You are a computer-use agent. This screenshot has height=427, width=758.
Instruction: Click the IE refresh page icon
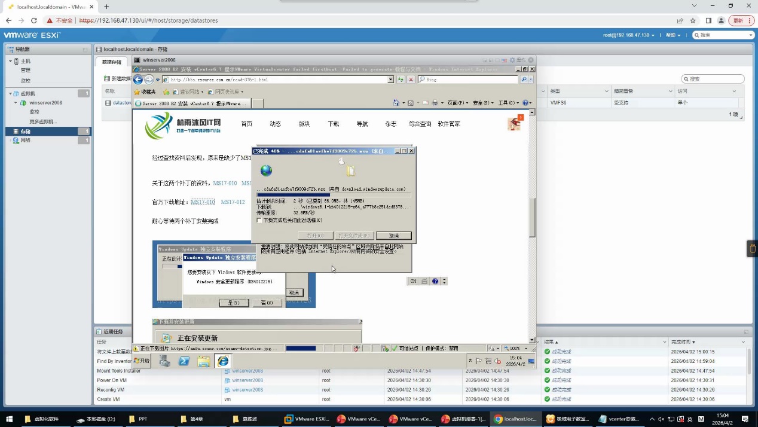coord(401,80)
